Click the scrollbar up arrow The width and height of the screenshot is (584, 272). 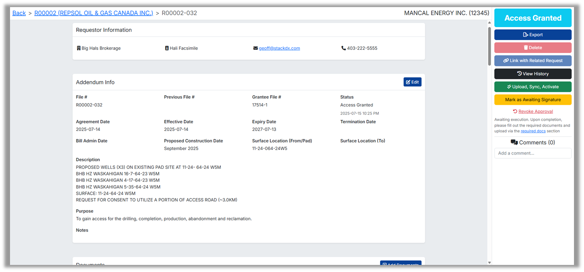pyautogui.click(x=489, y=23)
